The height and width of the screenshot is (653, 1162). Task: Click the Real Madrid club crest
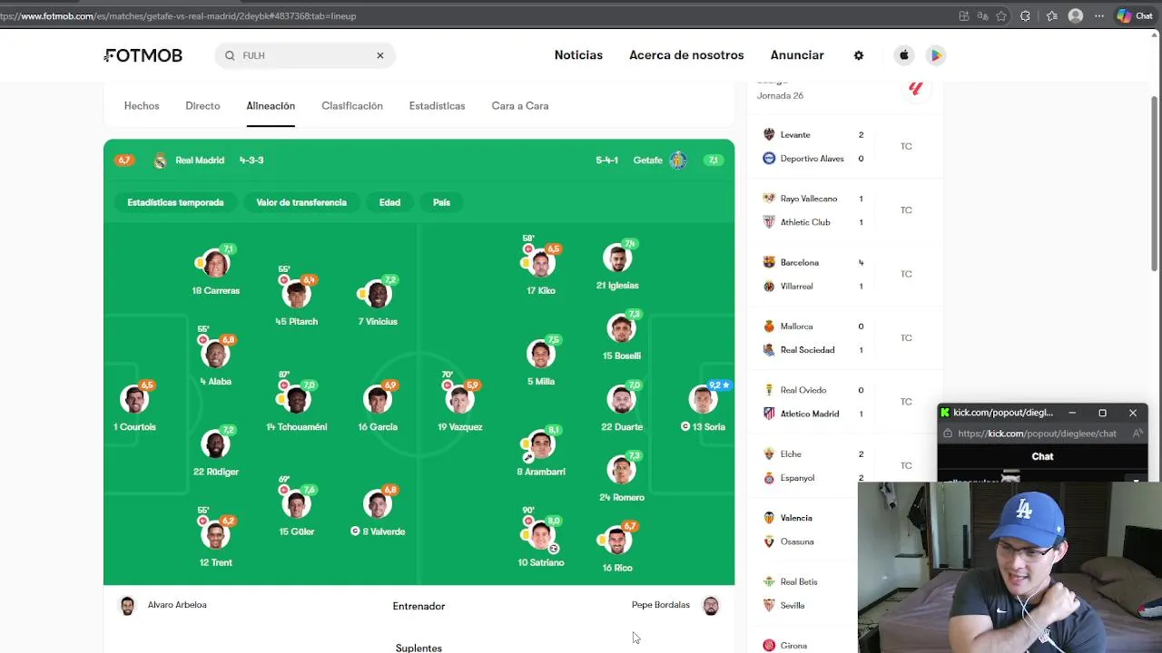coord(160,161)
